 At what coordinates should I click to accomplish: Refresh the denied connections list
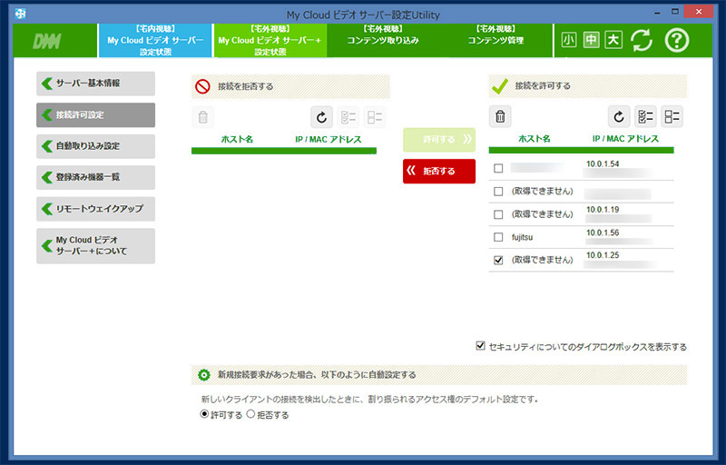(321, 116)
